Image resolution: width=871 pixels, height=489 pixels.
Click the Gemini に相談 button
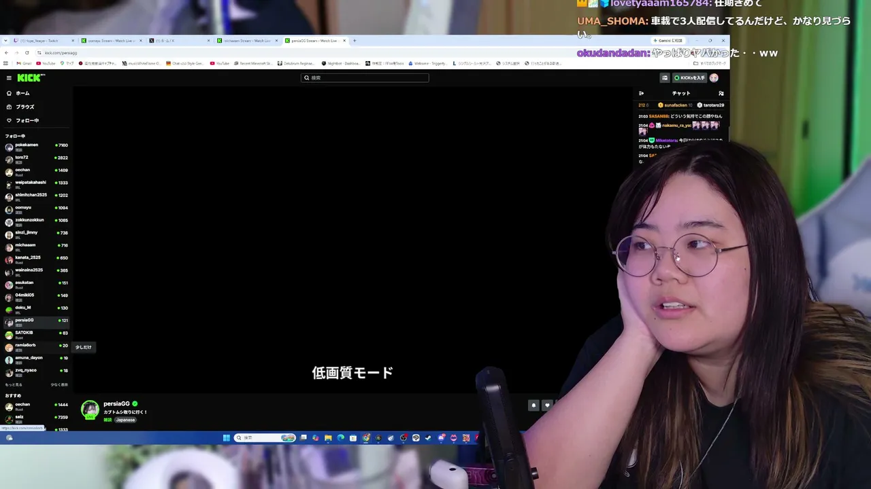tap(668, 41)
